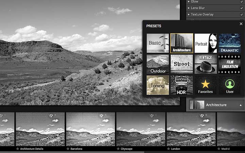This screenshot has width=245, height=153.
Task: Apply the Madrid preset thumbnail
Action: (x=231, y=129)
